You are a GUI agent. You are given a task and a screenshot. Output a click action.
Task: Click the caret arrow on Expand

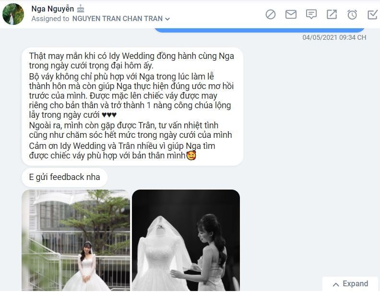[x=336, y=284]
